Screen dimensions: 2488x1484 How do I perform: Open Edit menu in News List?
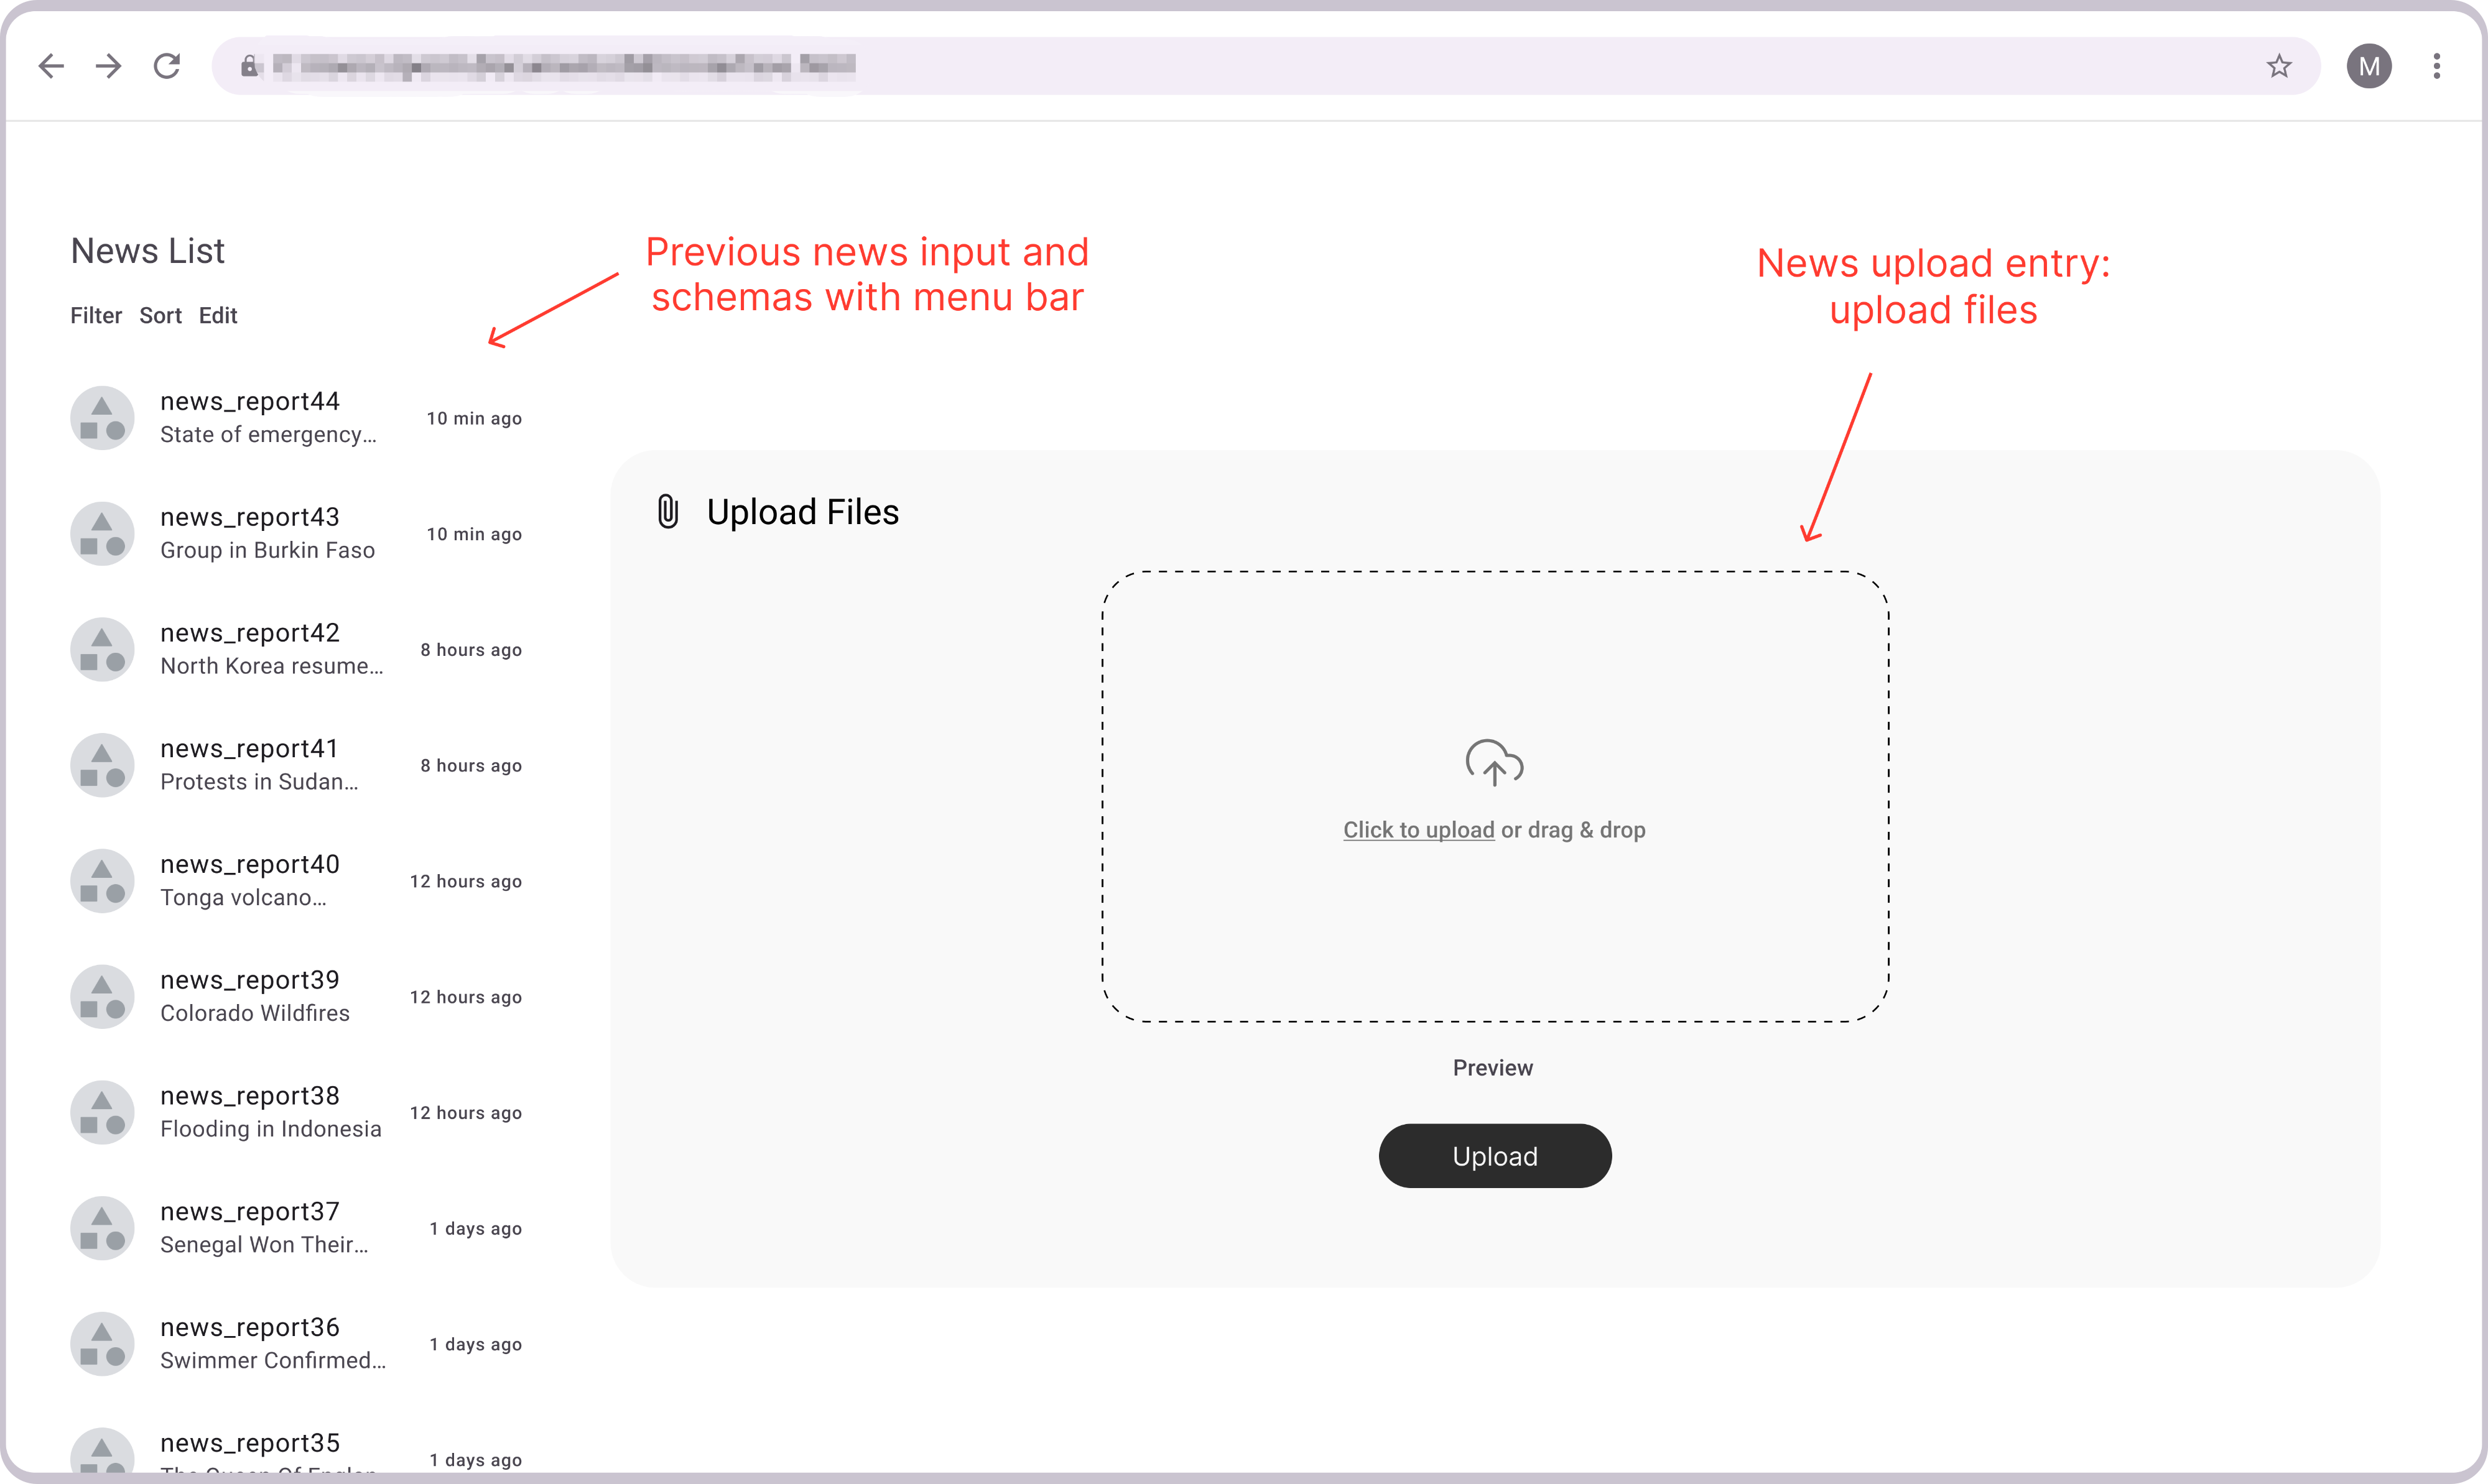[218, 316]
